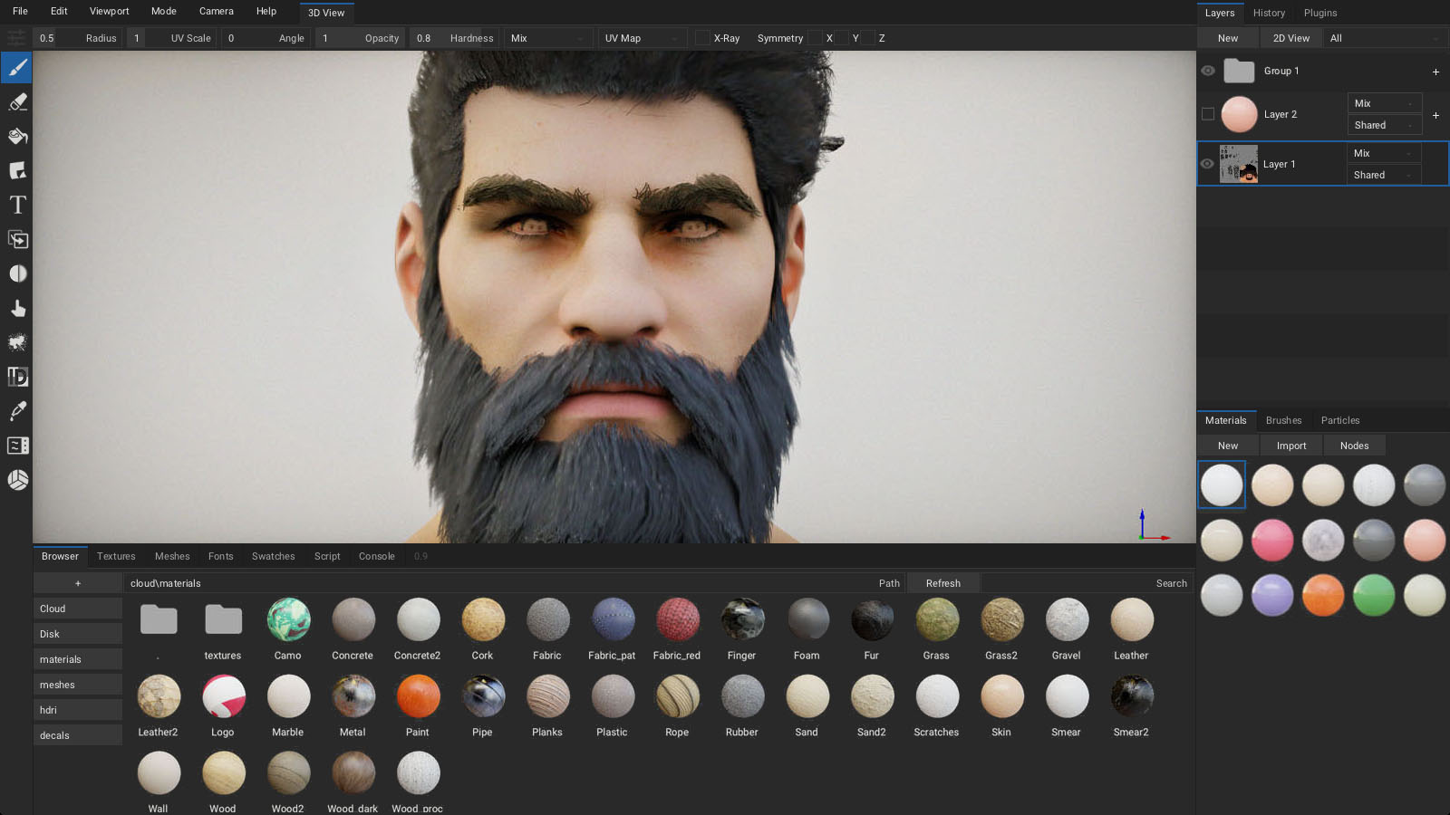Open the UV Map dropdown

click(642, 38)
